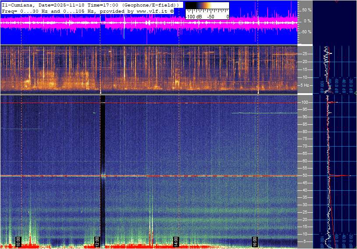Click the 12:00 time marker label
This screenshot has height=249, width=357.
pos(97,241)
